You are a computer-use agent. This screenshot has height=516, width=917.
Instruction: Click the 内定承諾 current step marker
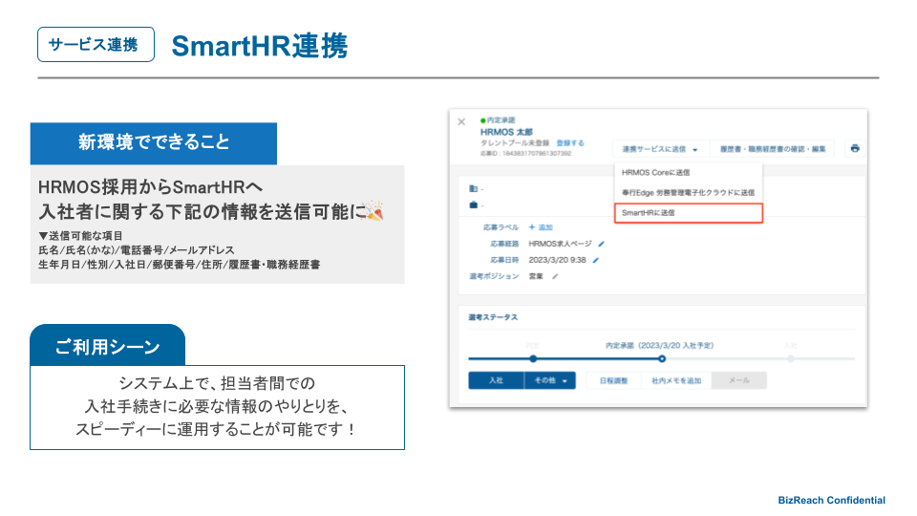click(x=661, y=358)
